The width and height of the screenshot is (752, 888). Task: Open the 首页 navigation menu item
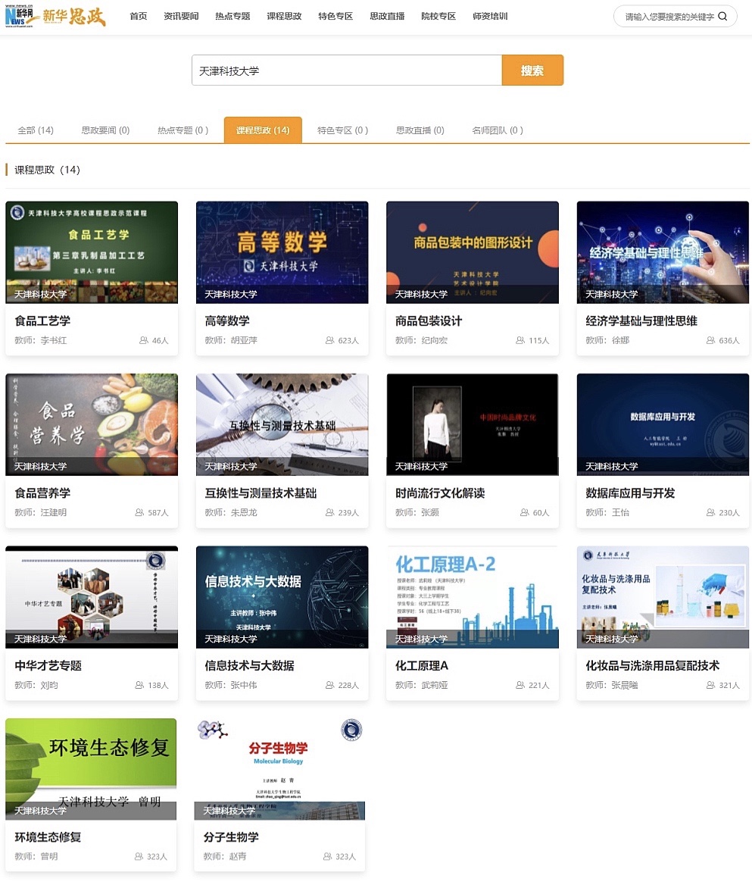click(139, 17)
